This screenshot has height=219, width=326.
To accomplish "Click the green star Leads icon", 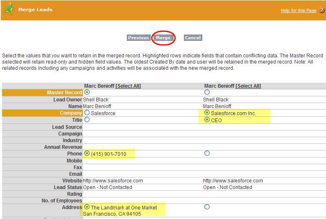I will point(9,9).
